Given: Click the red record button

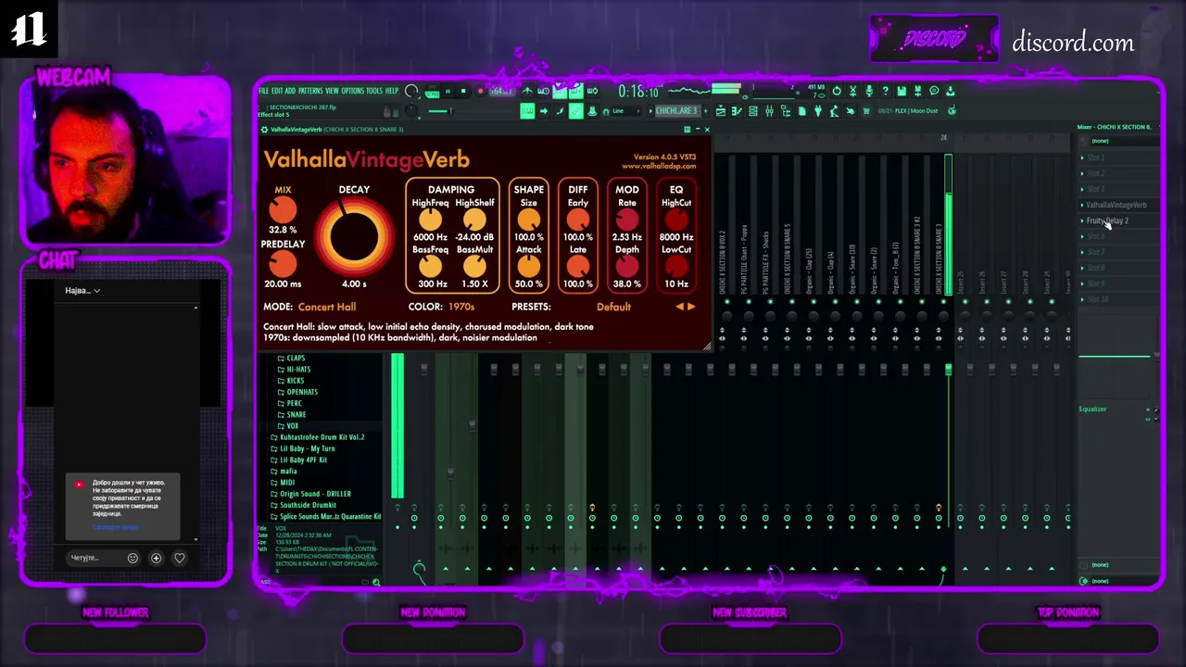Looking at the screenshot, I should pyautogui.click(x=480, y=91).
